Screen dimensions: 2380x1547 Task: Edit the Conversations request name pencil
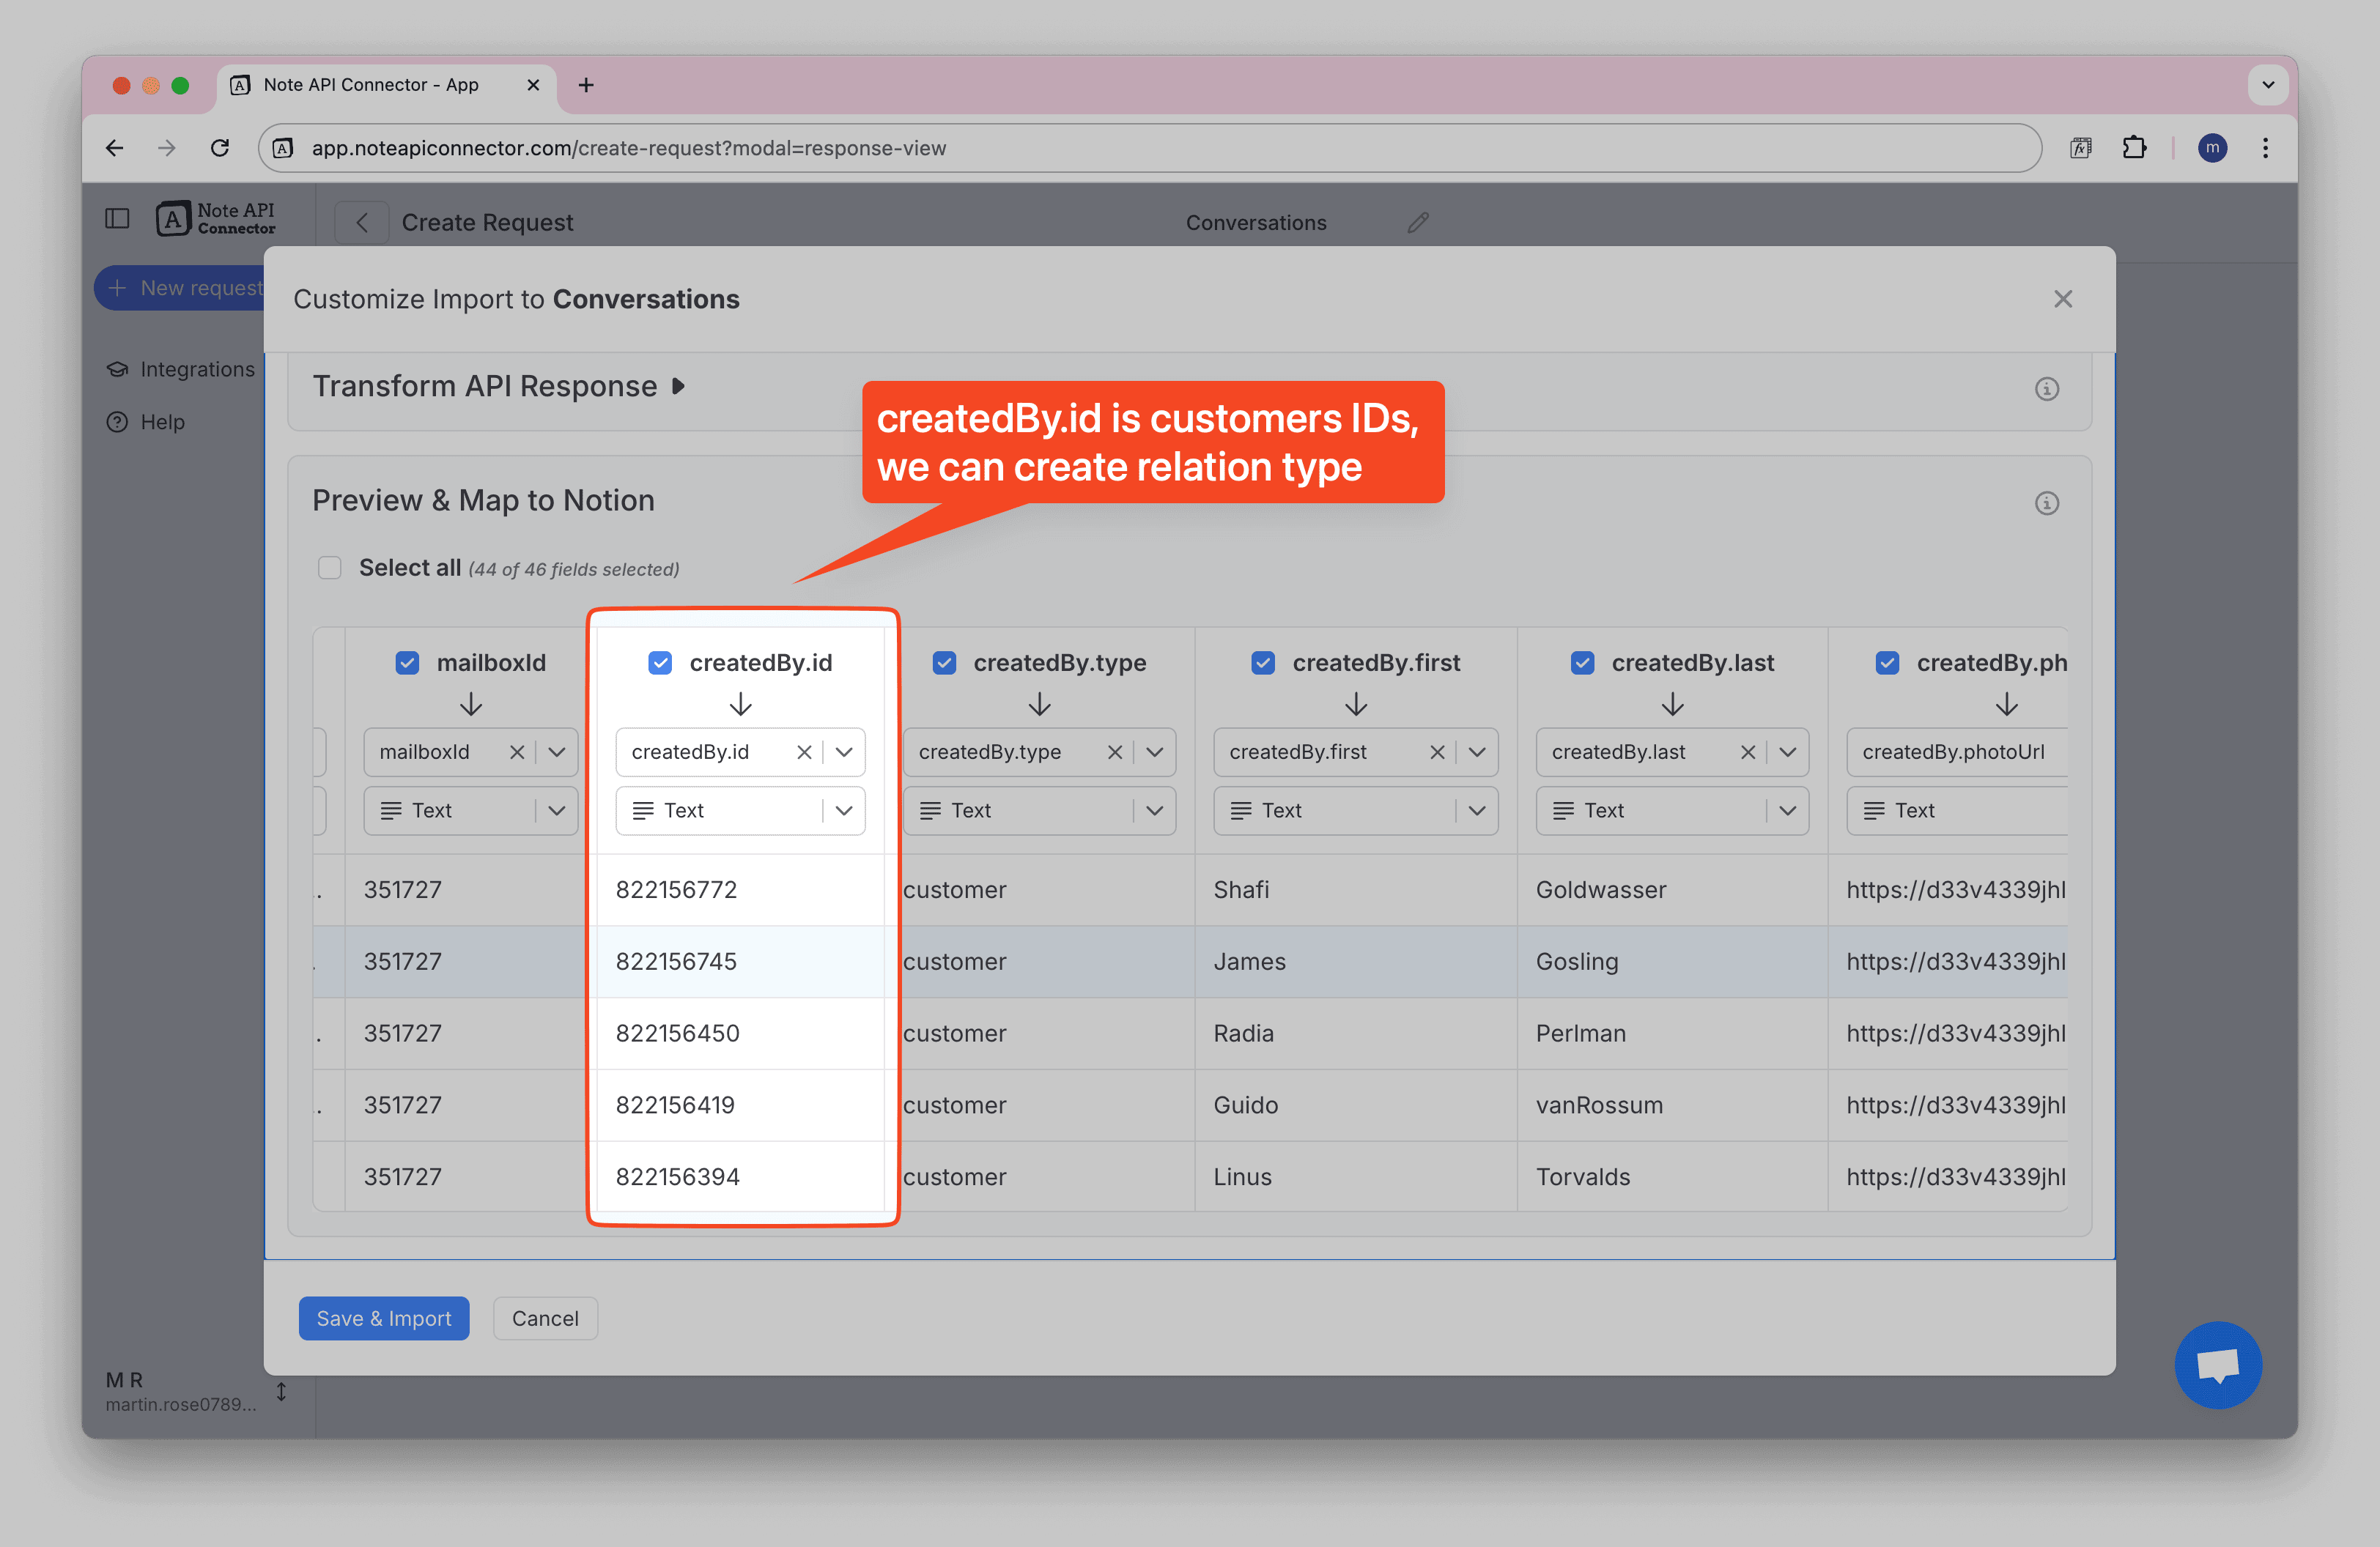point(1417,222)
